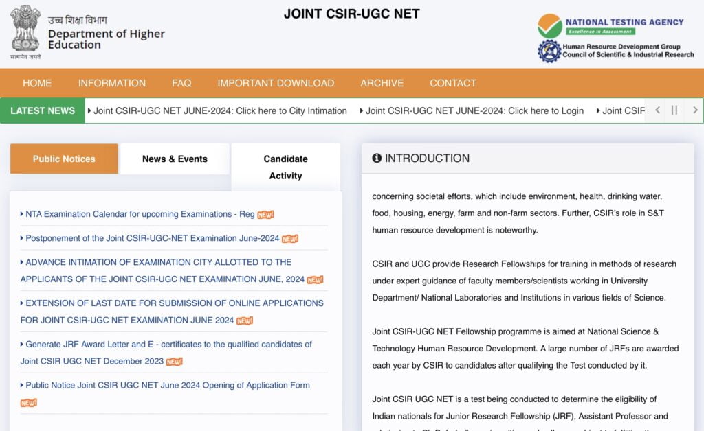Viewport: 704px width, 431px height.
Task: Open Generate JRF Award Letter notice
Action: point(166,353)
